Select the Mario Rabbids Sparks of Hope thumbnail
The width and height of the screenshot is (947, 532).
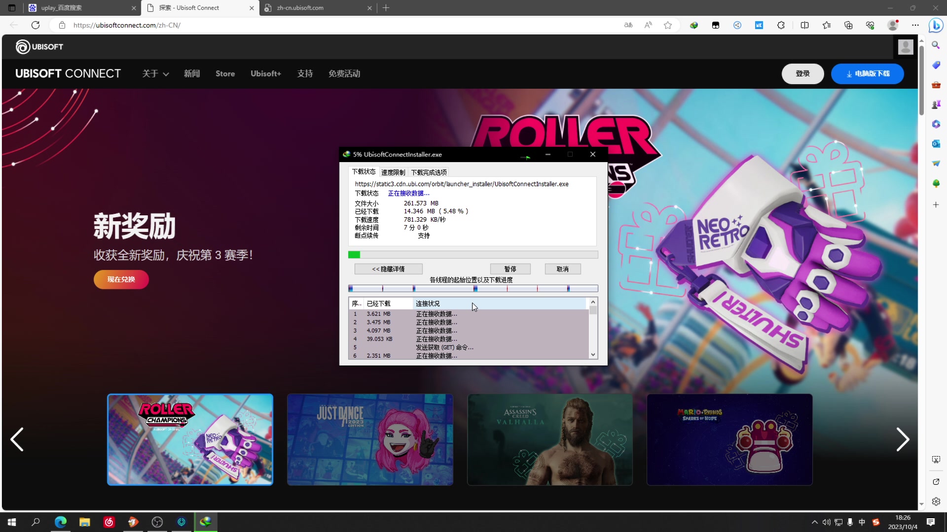[x=729, y=439]
